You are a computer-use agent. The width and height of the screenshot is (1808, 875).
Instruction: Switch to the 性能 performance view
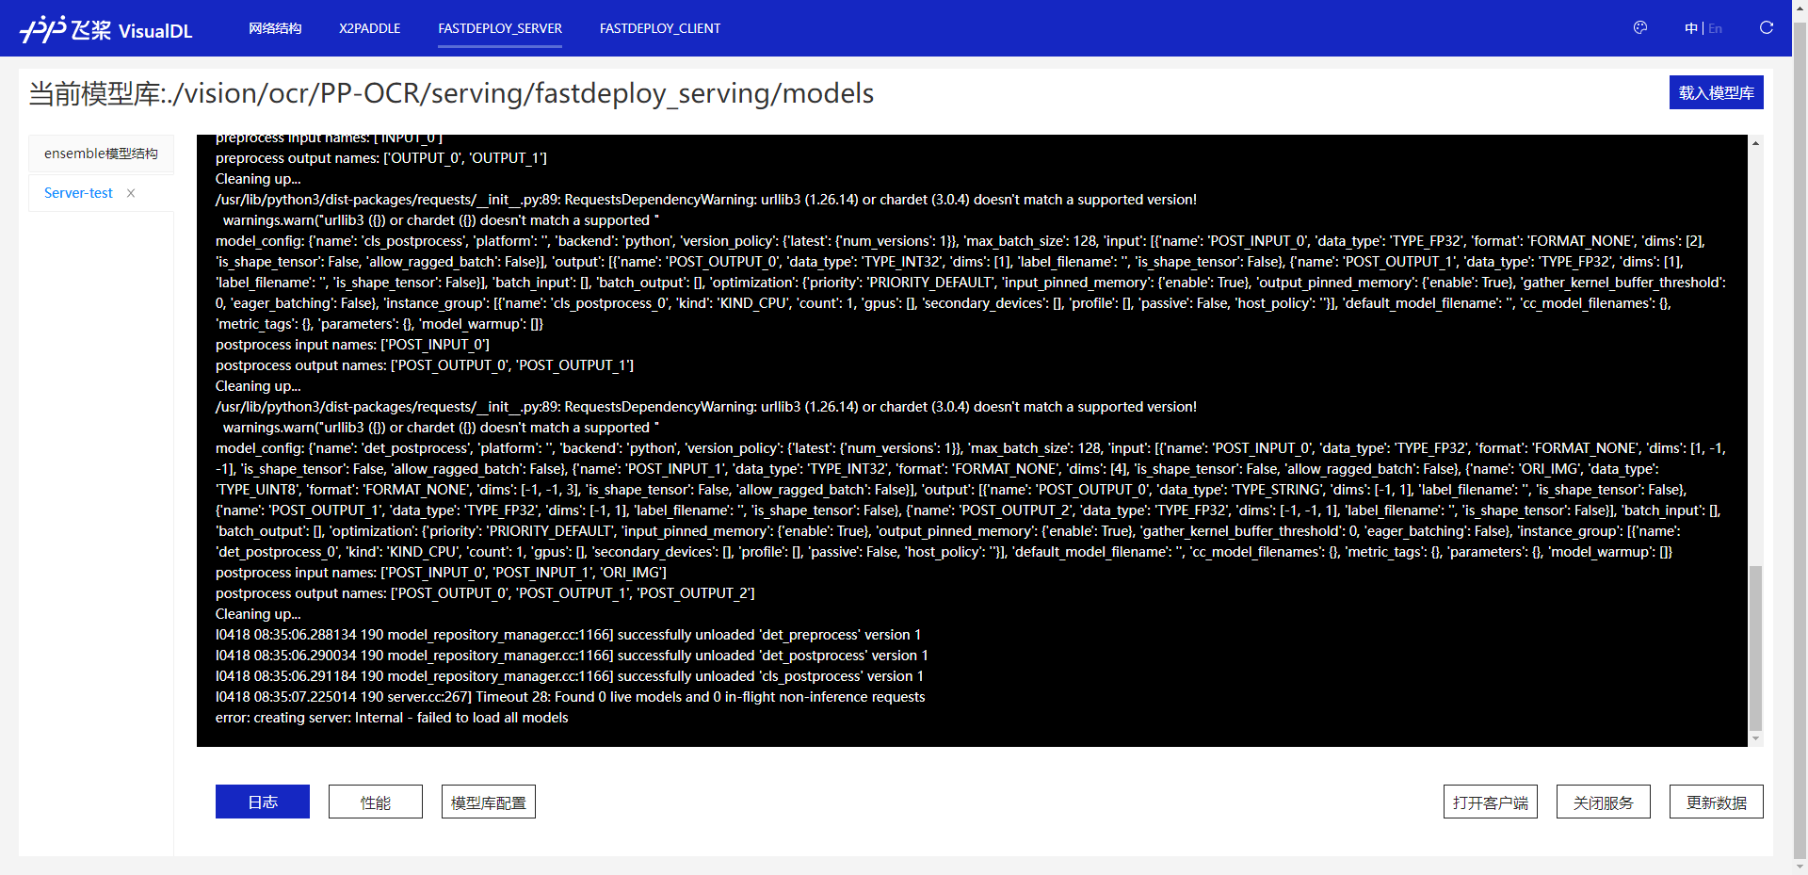point(376,802)
